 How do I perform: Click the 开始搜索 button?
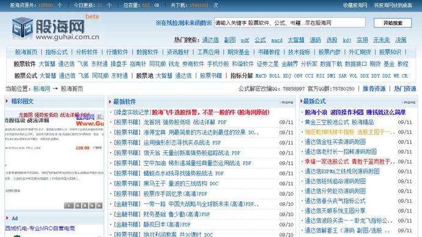coord(393,23)
